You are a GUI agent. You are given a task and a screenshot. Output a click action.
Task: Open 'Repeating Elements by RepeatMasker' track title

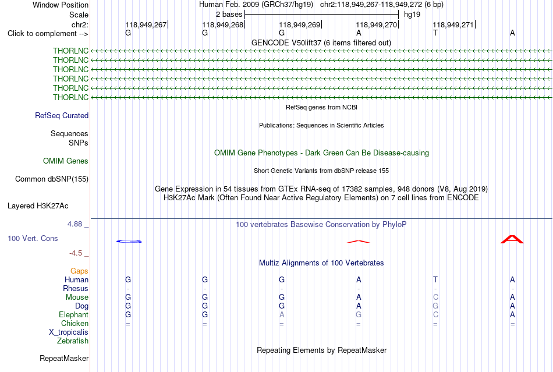point(321,350)
